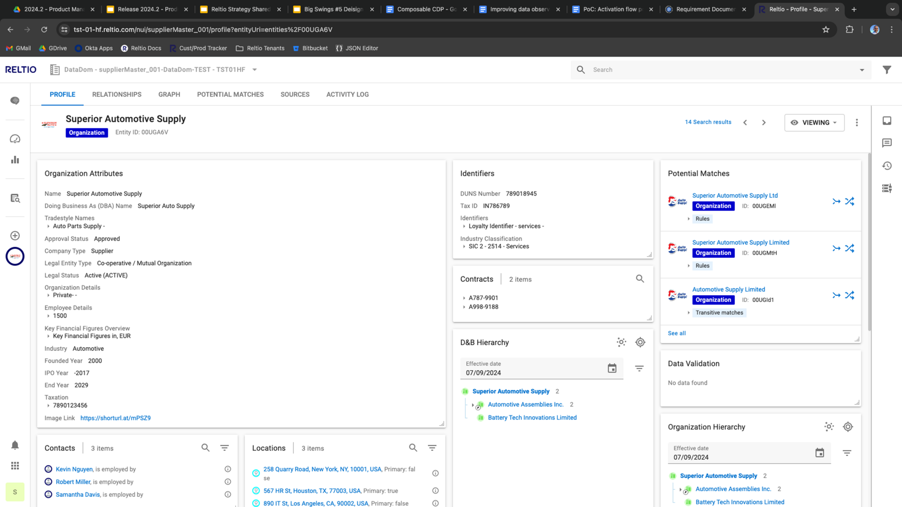Open the apps grid icon in left sidebar
This screenshot has height=507, width=902.
(15, 466)
